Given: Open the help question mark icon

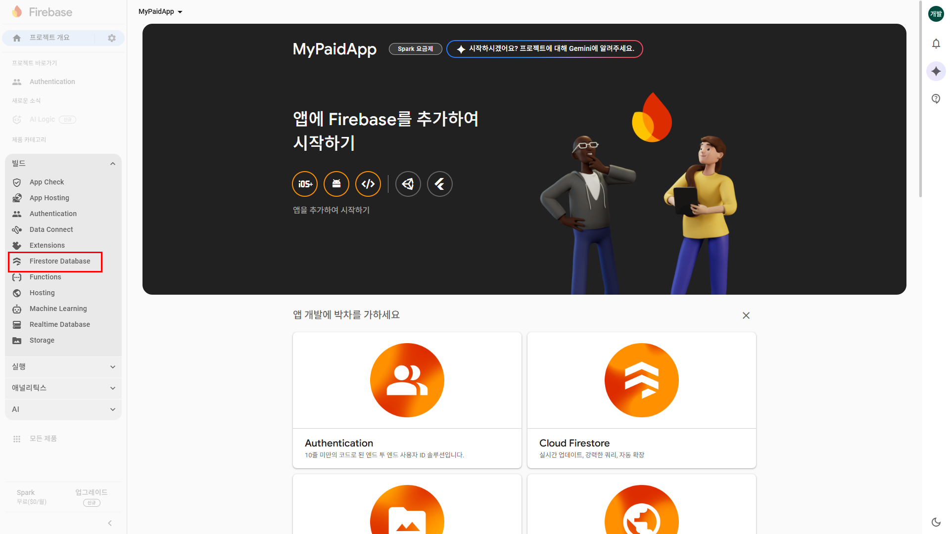Looking at the screenshot, I should click(936, 99).
